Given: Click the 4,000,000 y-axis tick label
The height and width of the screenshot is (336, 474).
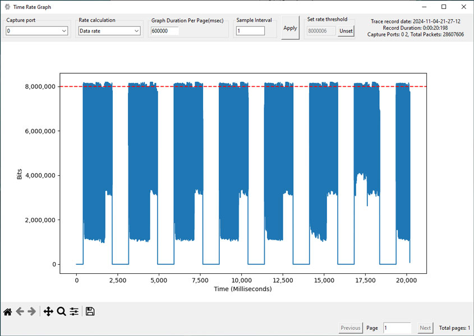Looking at the screenshot, I should (x=40, y=175).
